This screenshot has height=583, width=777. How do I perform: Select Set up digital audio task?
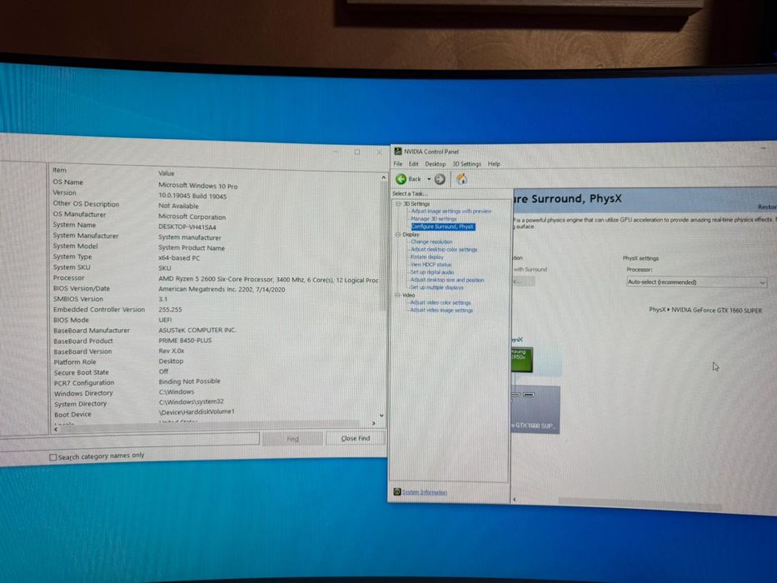(x=431, y=272)
